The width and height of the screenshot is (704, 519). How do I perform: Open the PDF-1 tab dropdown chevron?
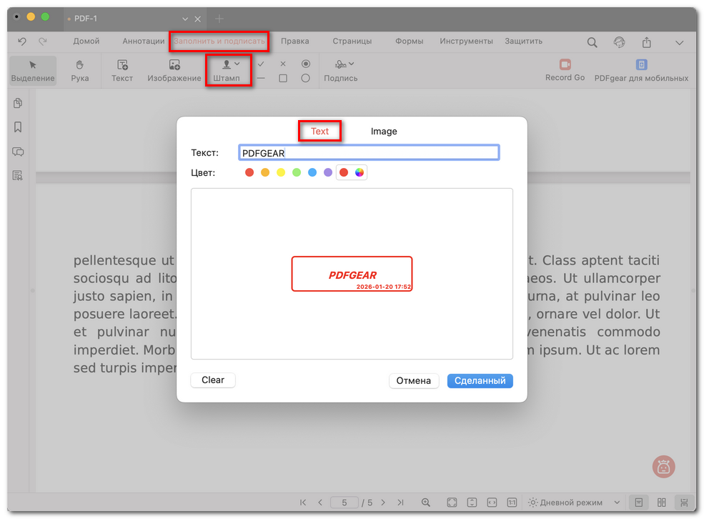point(185,19)
